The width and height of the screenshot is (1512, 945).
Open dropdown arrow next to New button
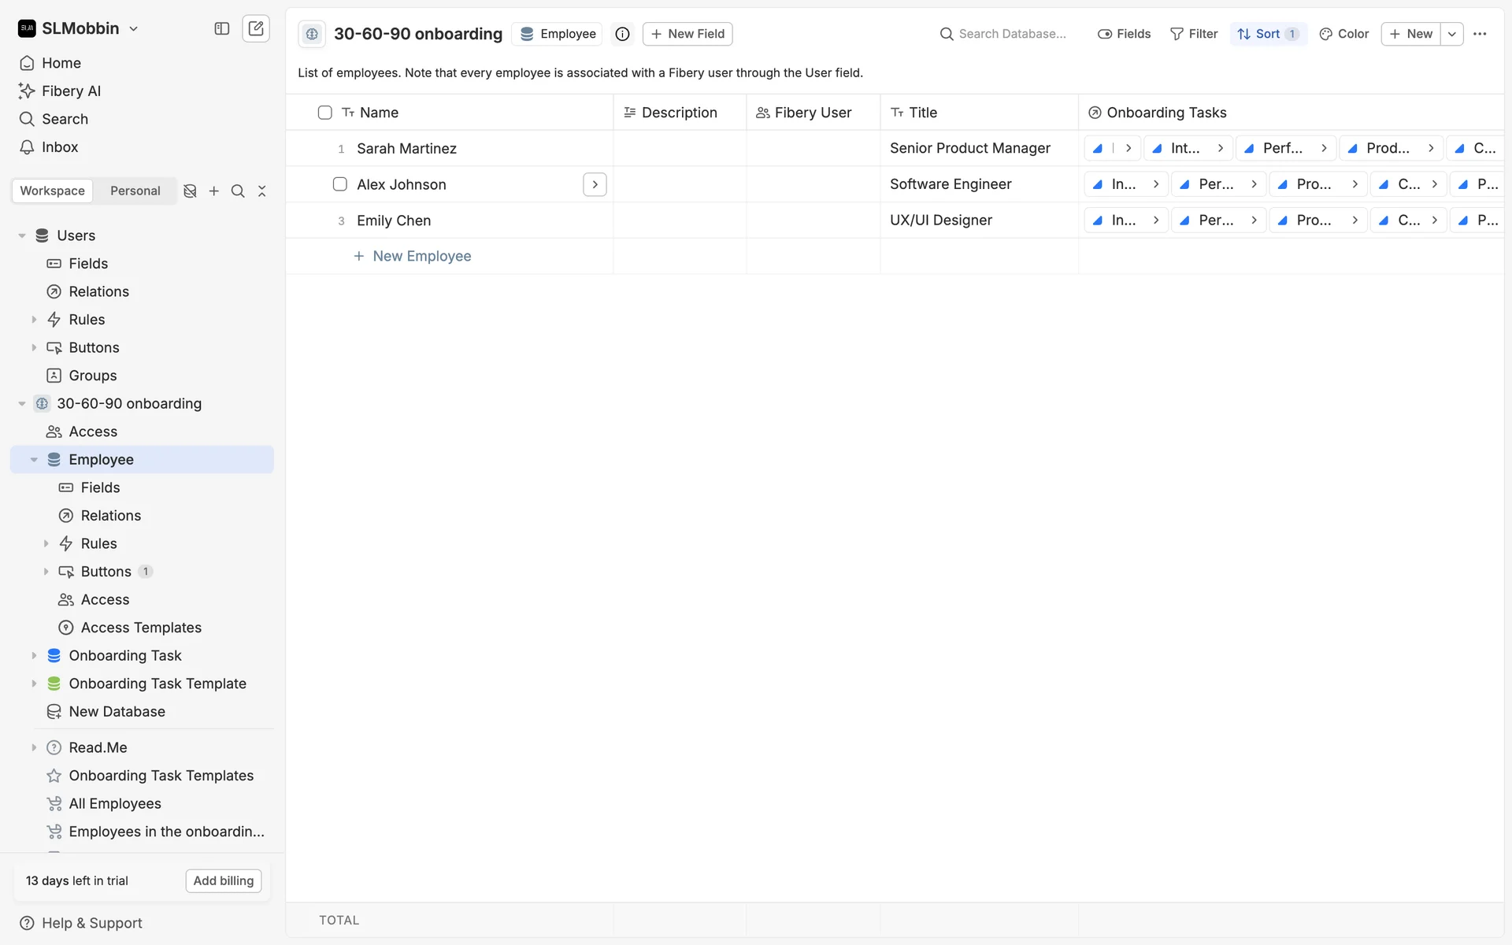(1452, 34)
